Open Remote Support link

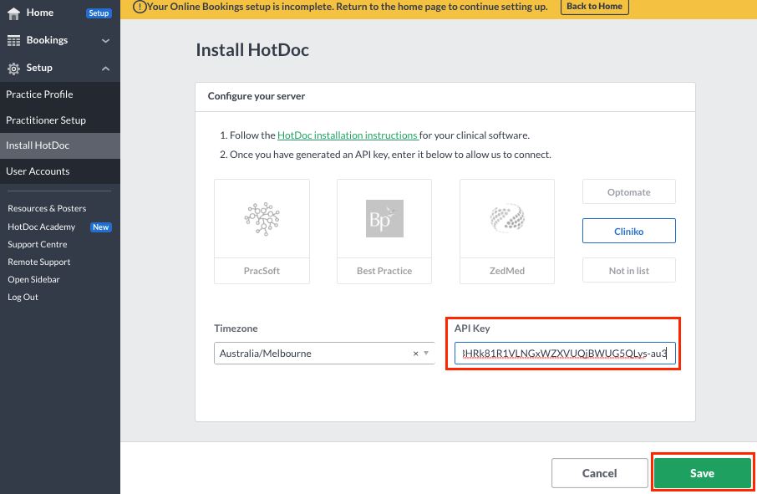click(x=39, y=262)
